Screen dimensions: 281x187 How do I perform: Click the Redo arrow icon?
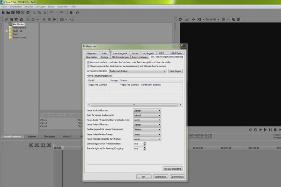pos(61,12)
